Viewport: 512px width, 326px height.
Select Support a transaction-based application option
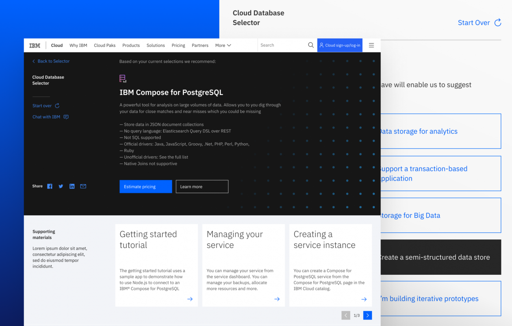tap(441, 173)
